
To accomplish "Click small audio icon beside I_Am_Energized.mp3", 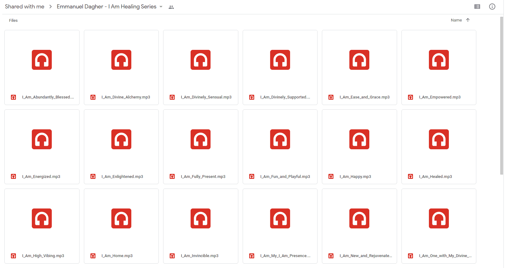I will (x=13, y=177).
